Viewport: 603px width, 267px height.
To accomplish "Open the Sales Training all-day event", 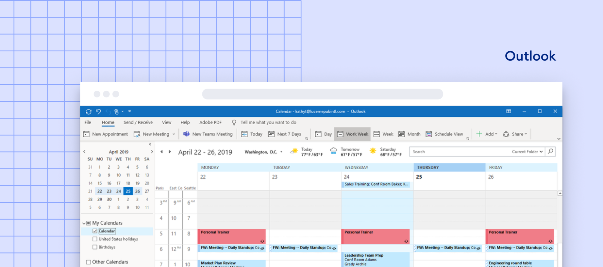I will (x=376, y=184).
